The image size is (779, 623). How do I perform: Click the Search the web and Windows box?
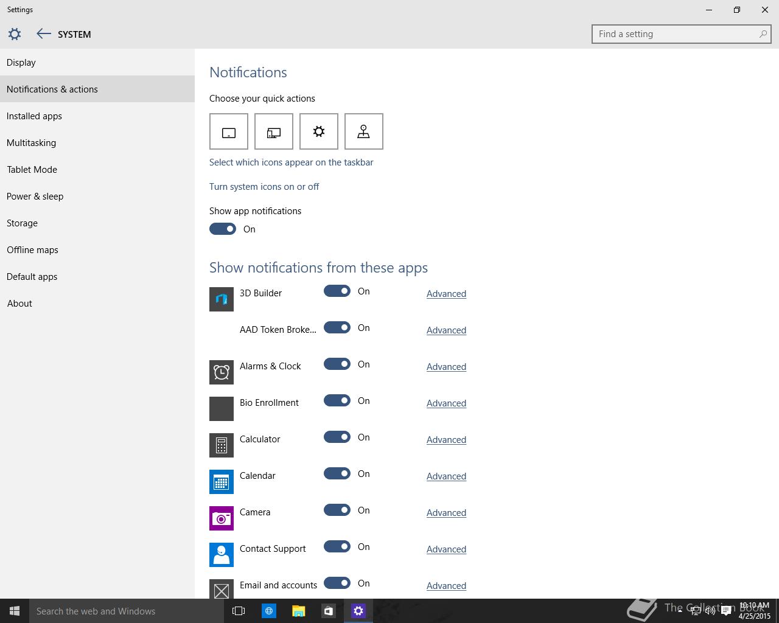[x=127, y=611]
